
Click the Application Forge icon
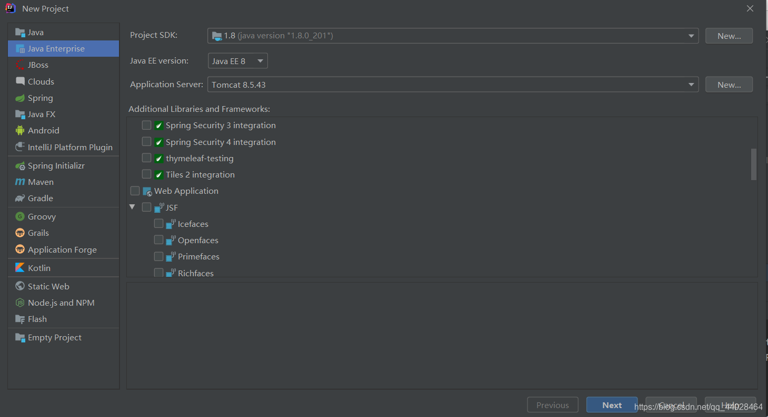[x=20, y=249]
